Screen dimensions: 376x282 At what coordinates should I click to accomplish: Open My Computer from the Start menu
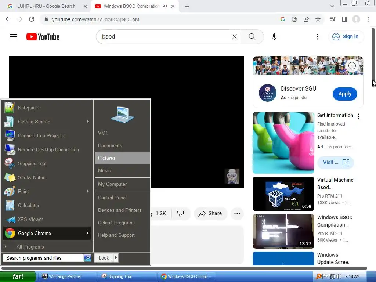123,184
